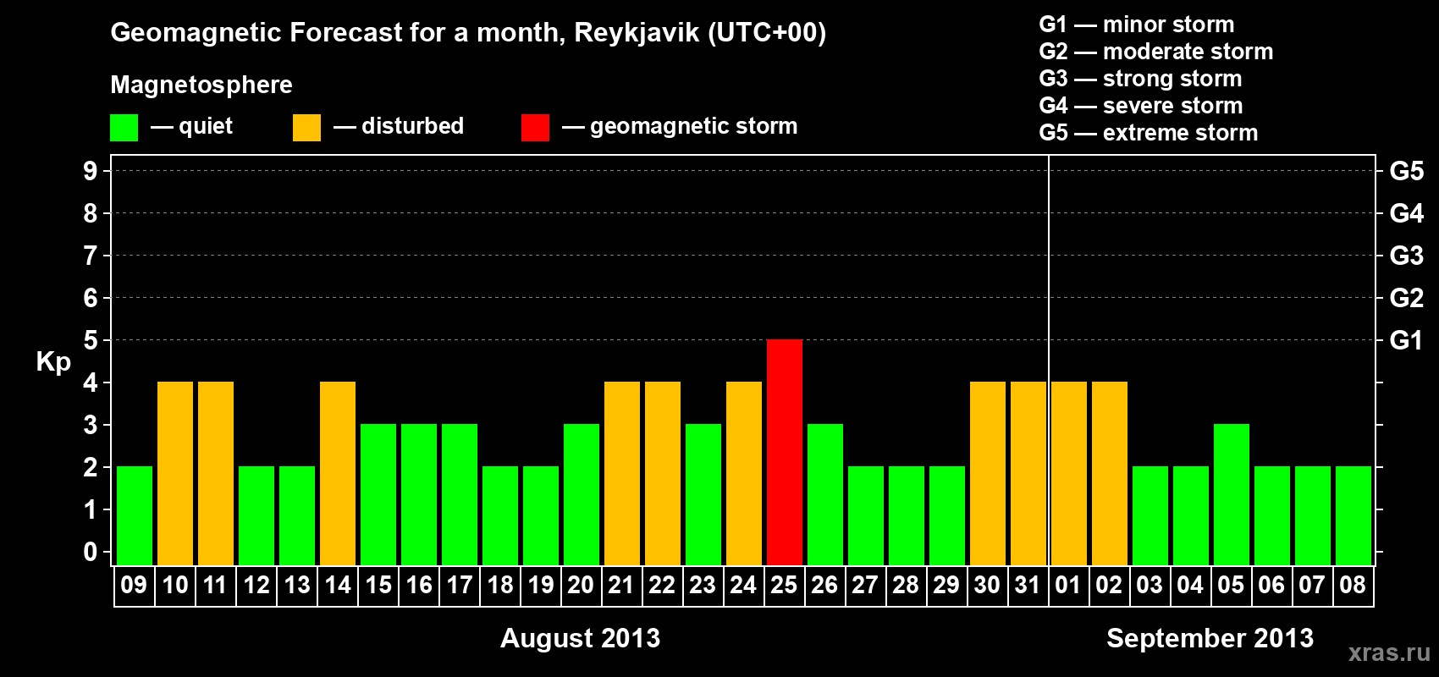
Task: Select the orange bar for August 14
Action: pyautogui.click(x=338, y=473)
